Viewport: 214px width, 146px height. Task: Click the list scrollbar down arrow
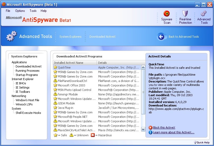pos(143,129)
